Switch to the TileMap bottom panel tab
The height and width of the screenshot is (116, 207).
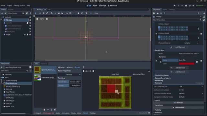(x=93, y=113)
